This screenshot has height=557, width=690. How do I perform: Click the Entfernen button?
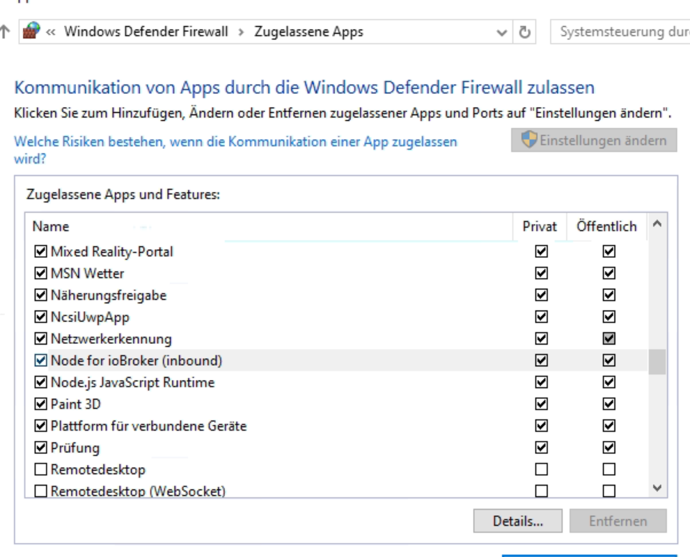[x=618, y=521]
